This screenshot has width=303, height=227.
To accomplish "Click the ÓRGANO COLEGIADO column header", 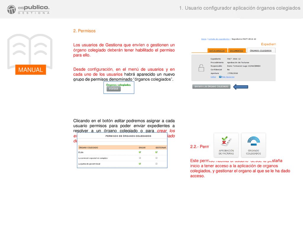I will [x=88, y=148].
